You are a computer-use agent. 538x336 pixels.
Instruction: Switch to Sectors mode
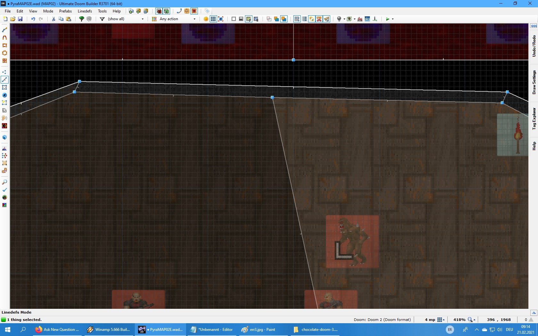tap(4, 87)
